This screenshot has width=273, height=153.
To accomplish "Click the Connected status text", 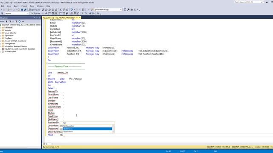I will [x=52, y=147].
